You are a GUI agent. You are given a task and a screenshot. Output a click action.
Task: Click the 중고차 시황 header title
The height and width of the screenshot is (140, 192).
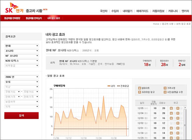[x=34, y=11]
